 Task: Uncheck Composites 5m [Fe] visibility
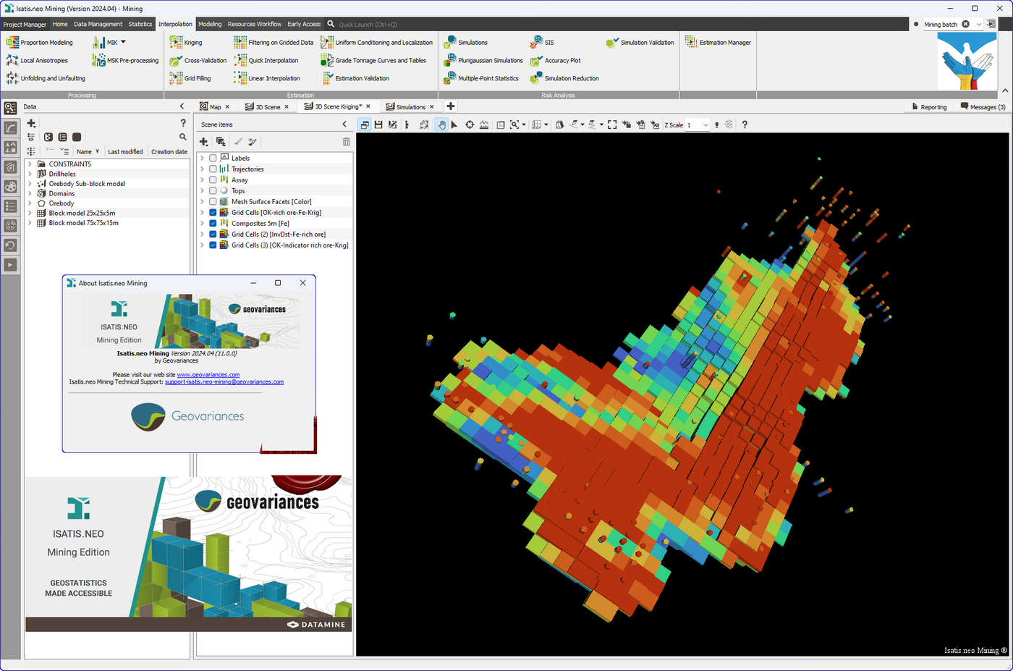[x=213, y=223]
